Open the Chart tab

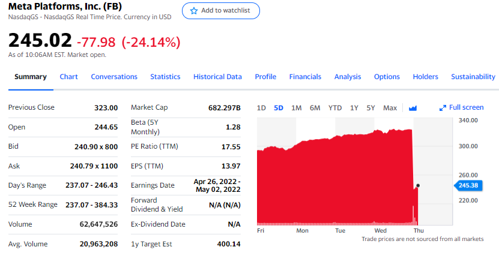point(68,77)
